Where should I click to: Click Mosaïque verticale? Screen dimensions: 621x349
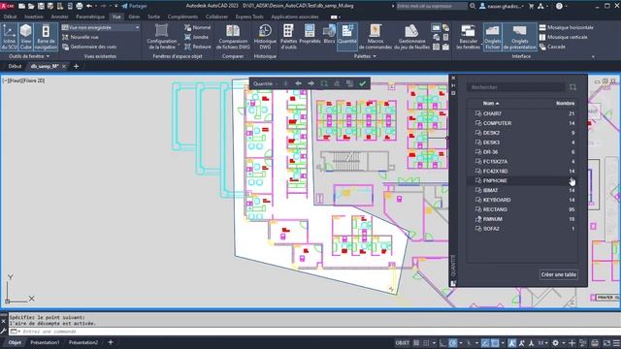[563, 37]
